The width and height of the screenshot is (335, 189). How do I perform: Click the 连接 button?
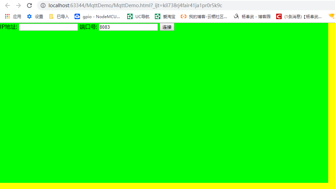pos(167,27)
